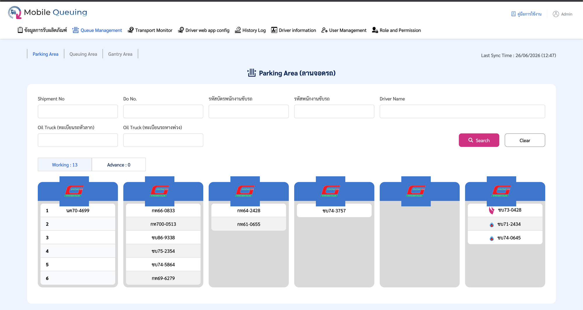Image resolution: width=583 pixels, height=310 pixels.
Task: Select truck กท700-0513
Action: tap(163, 224)
